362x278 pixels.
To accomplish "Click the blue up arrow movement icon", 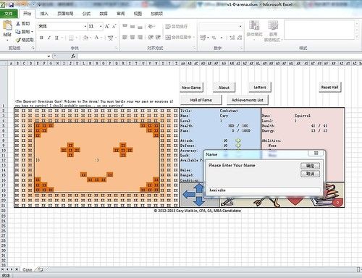I will coord(199,188).
